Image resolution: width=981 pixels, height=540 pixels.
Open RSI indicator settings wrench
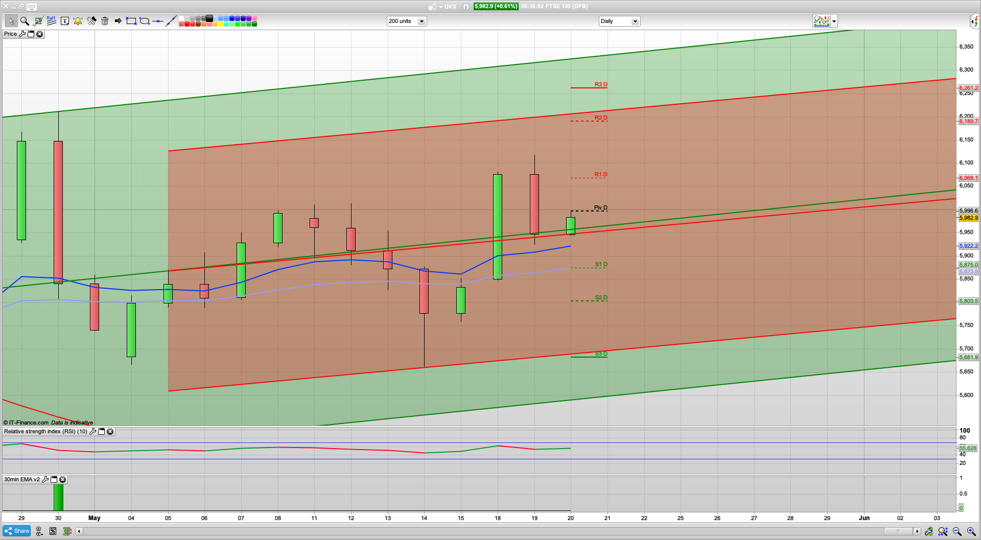pyautogui.click(x=92, y=432)
